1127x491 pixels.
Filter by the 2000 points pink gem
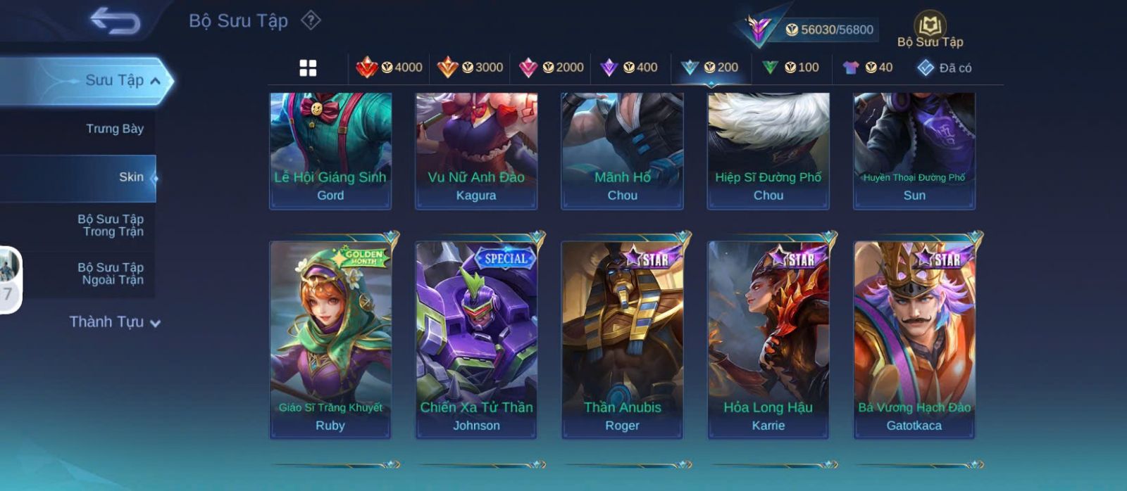(x=551, y=68)
